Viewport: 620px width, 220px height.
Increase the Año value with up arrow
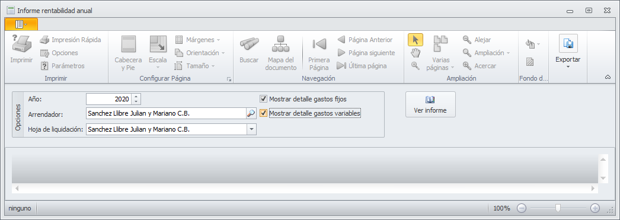tap(136, 97)
